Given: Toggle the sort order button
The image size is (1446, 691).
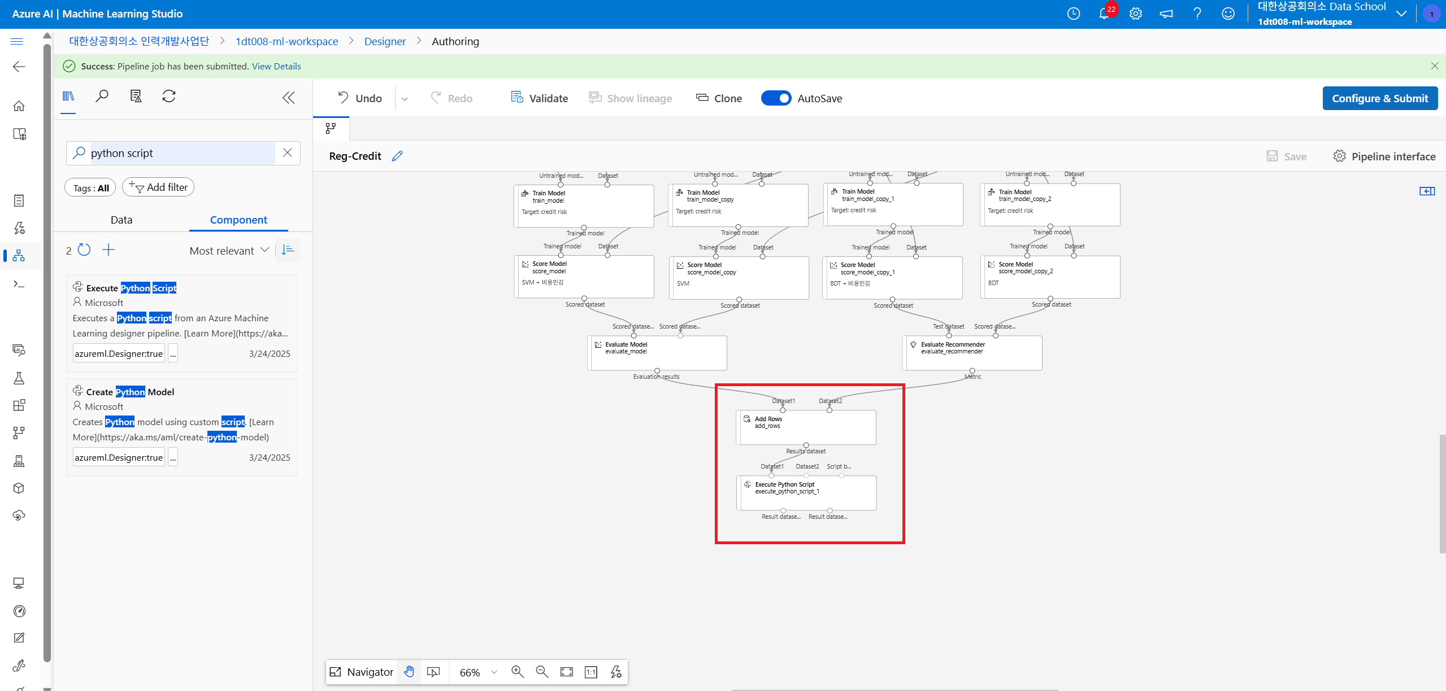Looking at the screenshot, I should point(288,250).
